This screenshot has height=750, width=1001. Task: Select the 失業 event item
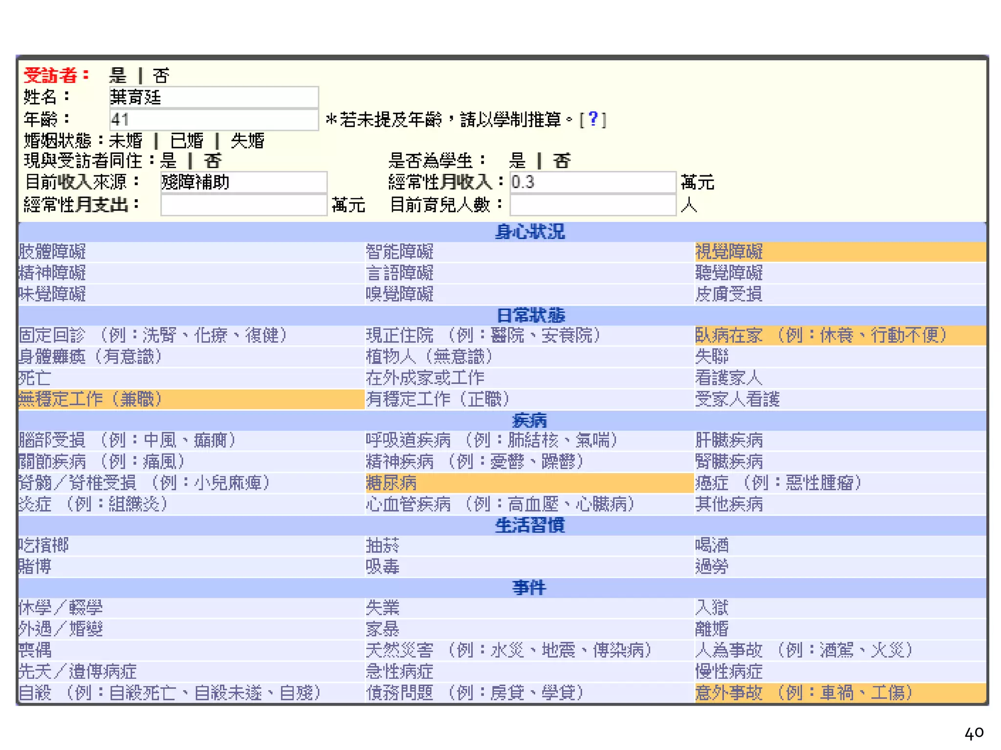coord(383,607)
